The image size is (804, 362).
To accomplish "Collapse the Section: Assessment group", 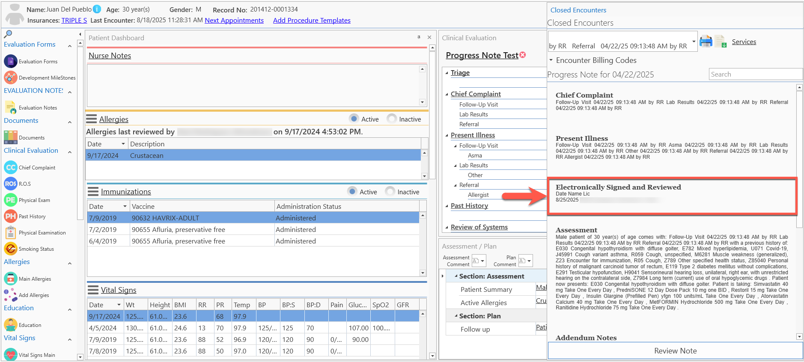I will [x=456, y=276].
